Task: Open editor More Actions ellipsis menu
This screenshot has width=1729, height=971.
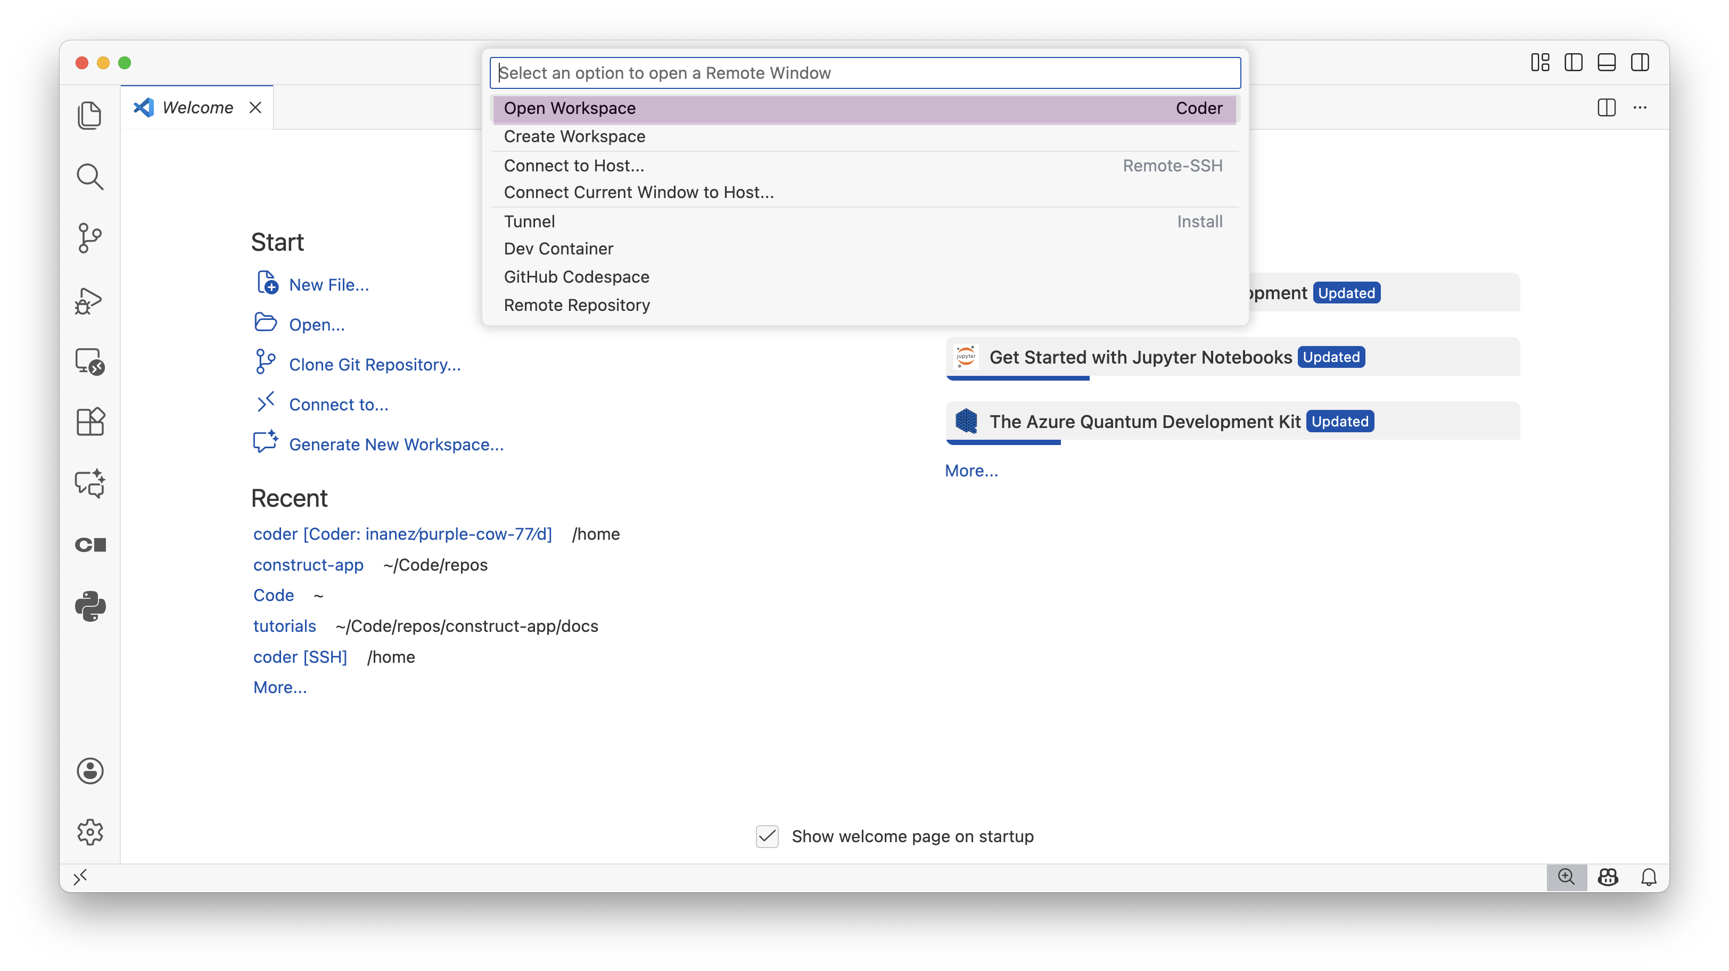Action: (1640, 108)
